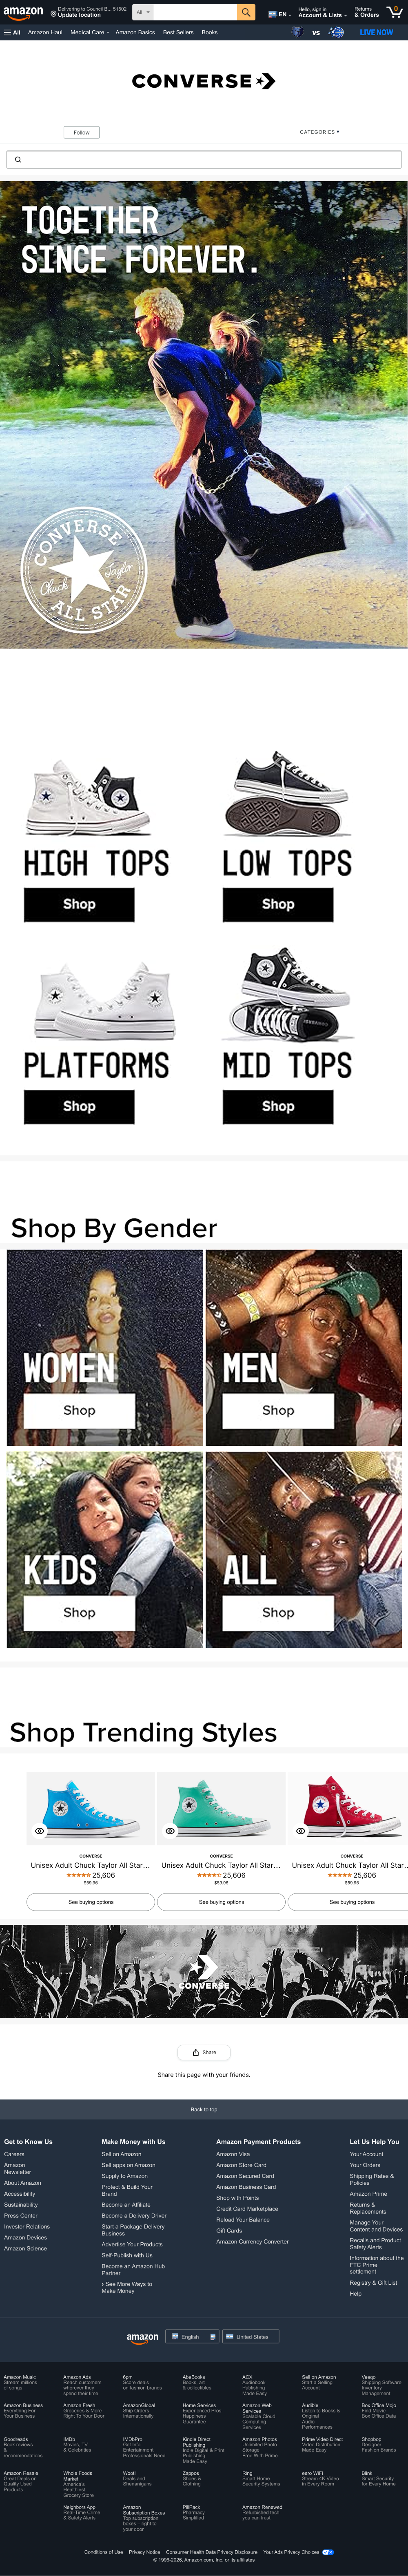Open the All hamburger menu

(x=12, y=32)
